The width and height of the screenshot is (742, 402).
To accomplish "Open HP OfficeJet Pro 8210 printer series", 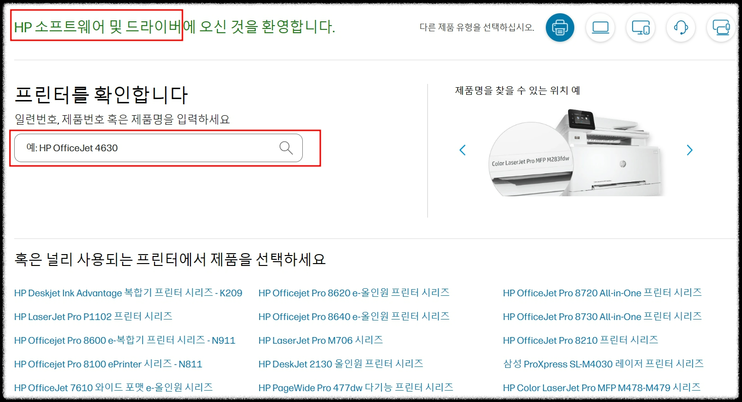I will pyautogui.click(x=580, y=340).
